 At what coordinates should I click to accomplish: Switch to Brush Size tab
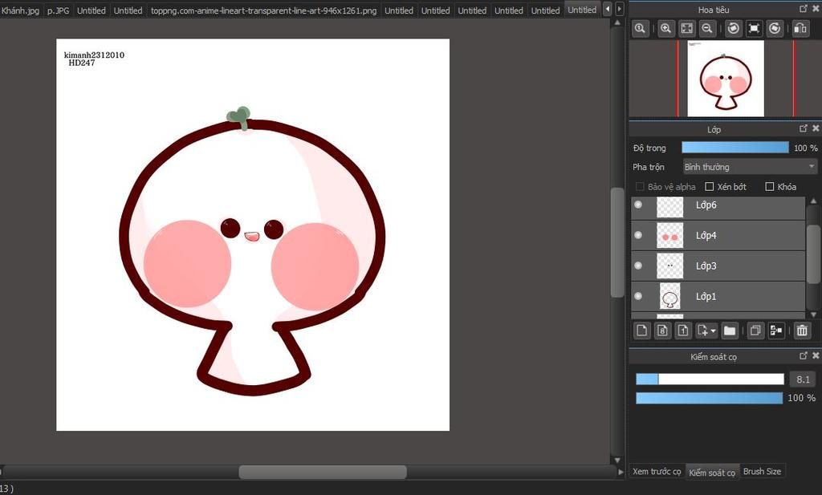point(762,472)
